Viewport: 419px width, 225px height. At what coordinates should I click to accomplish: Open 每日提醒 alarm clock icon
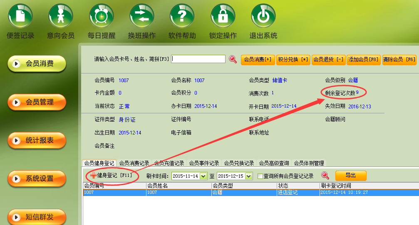101,17
